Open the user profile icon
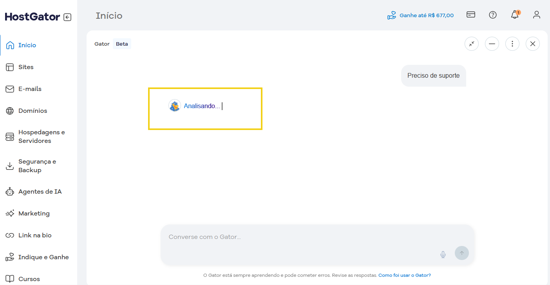Image resolution: width=550 pixels, height=285 pixels. tap(537, 15)
